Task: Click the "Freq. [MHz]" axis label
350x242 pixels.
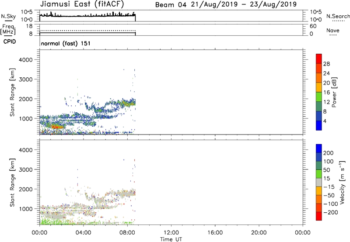Action: coord(8,29)
